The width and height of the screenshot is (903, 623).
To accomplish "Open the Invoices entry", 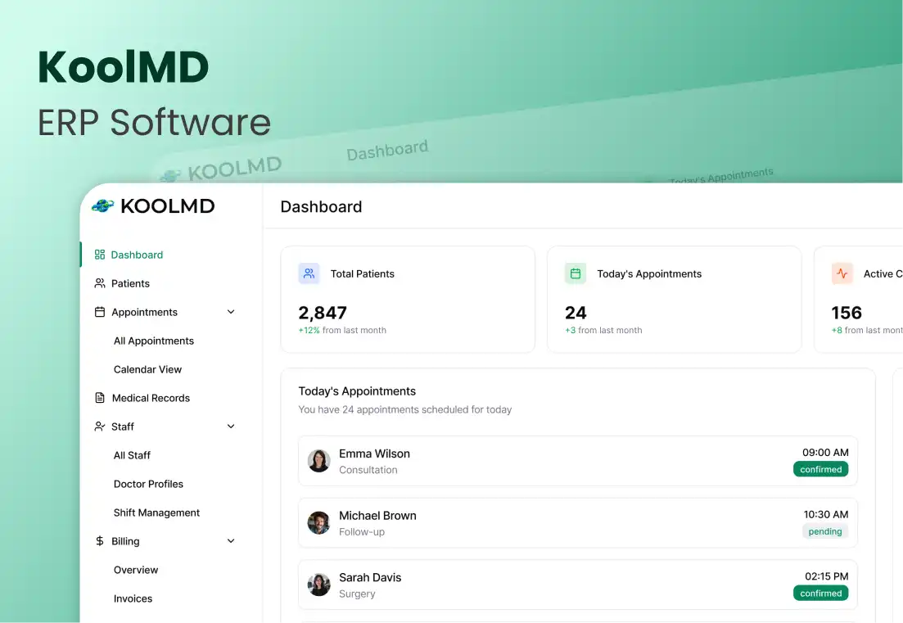I will (x=133, y=598).
